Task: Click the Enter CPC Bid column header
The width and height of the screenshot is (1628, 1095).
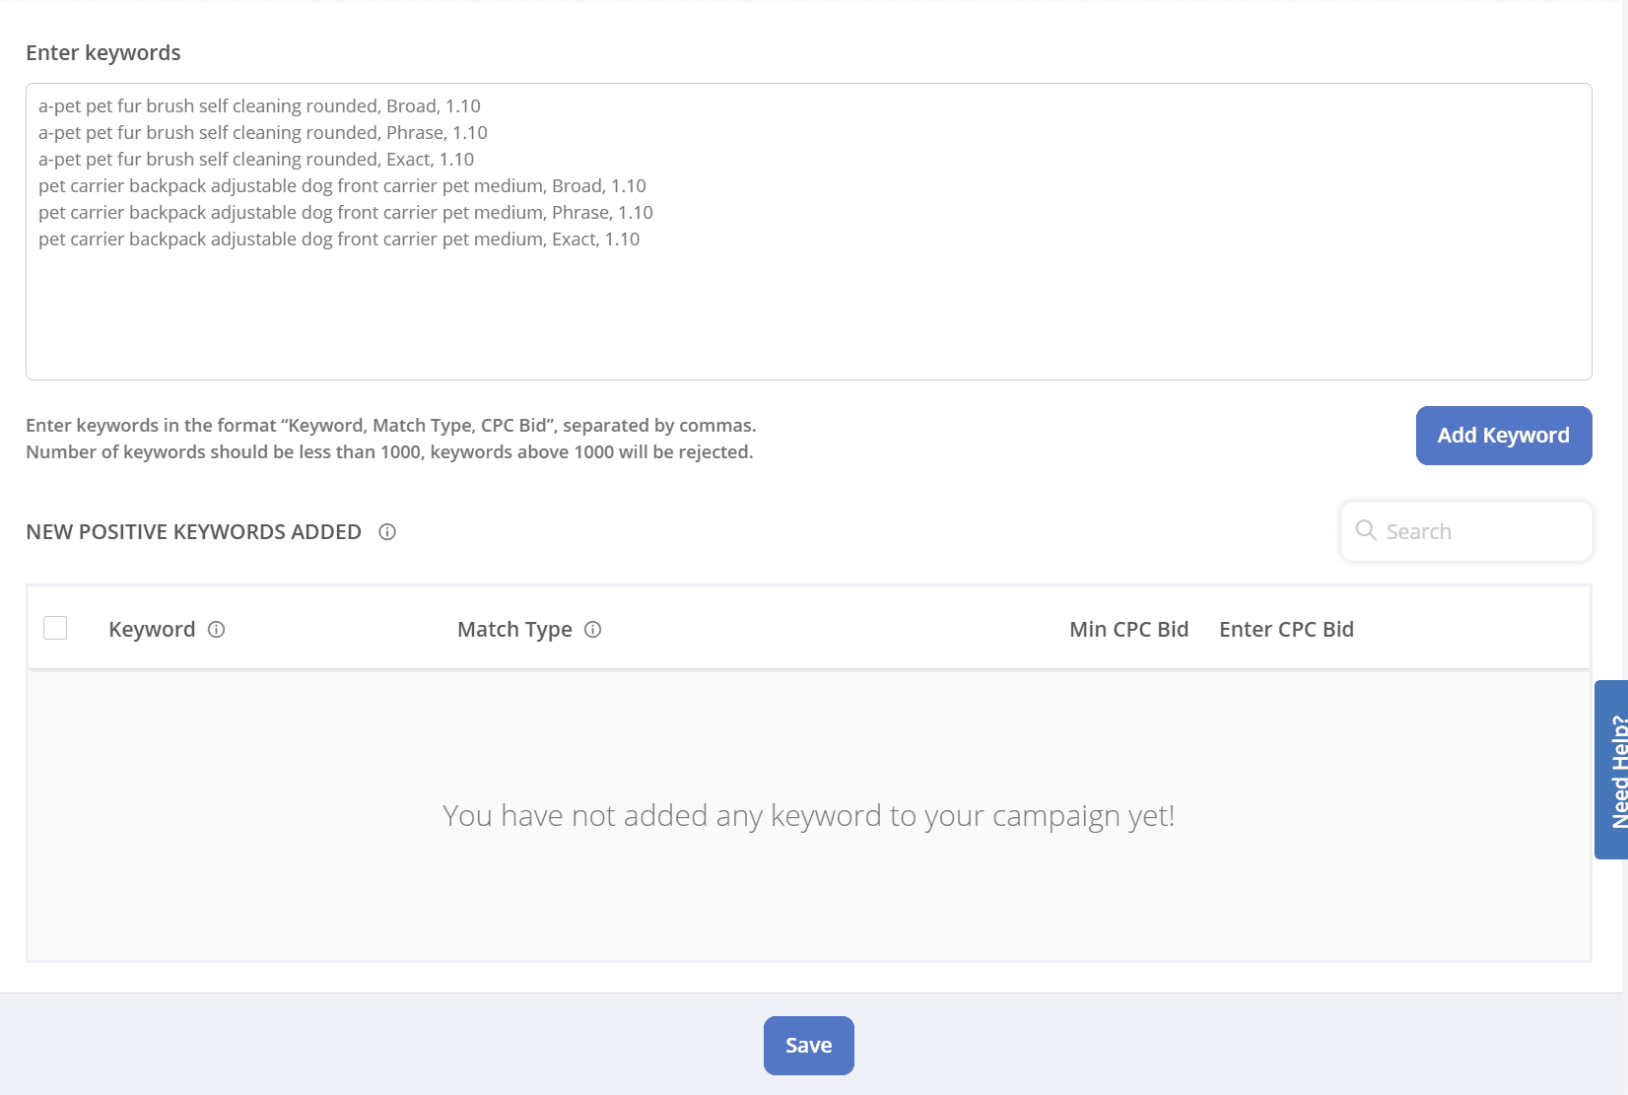Action: click(1286, 630)
